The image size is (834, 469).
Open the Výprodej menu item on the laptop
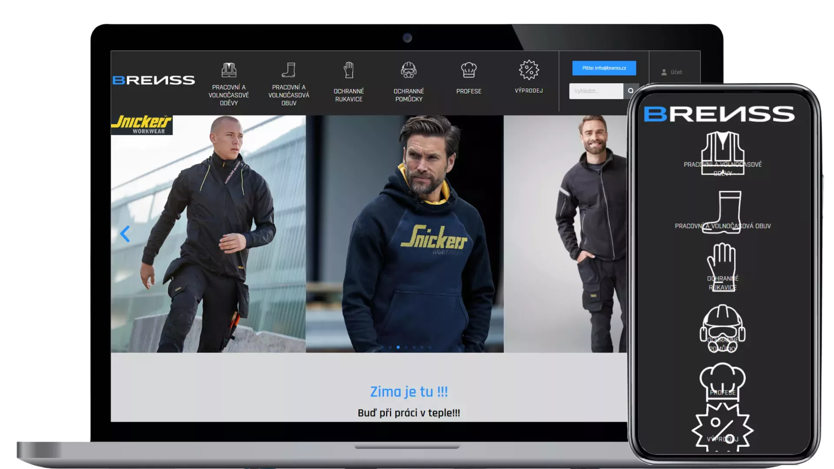pyautogui.click(x=529, y=90)
